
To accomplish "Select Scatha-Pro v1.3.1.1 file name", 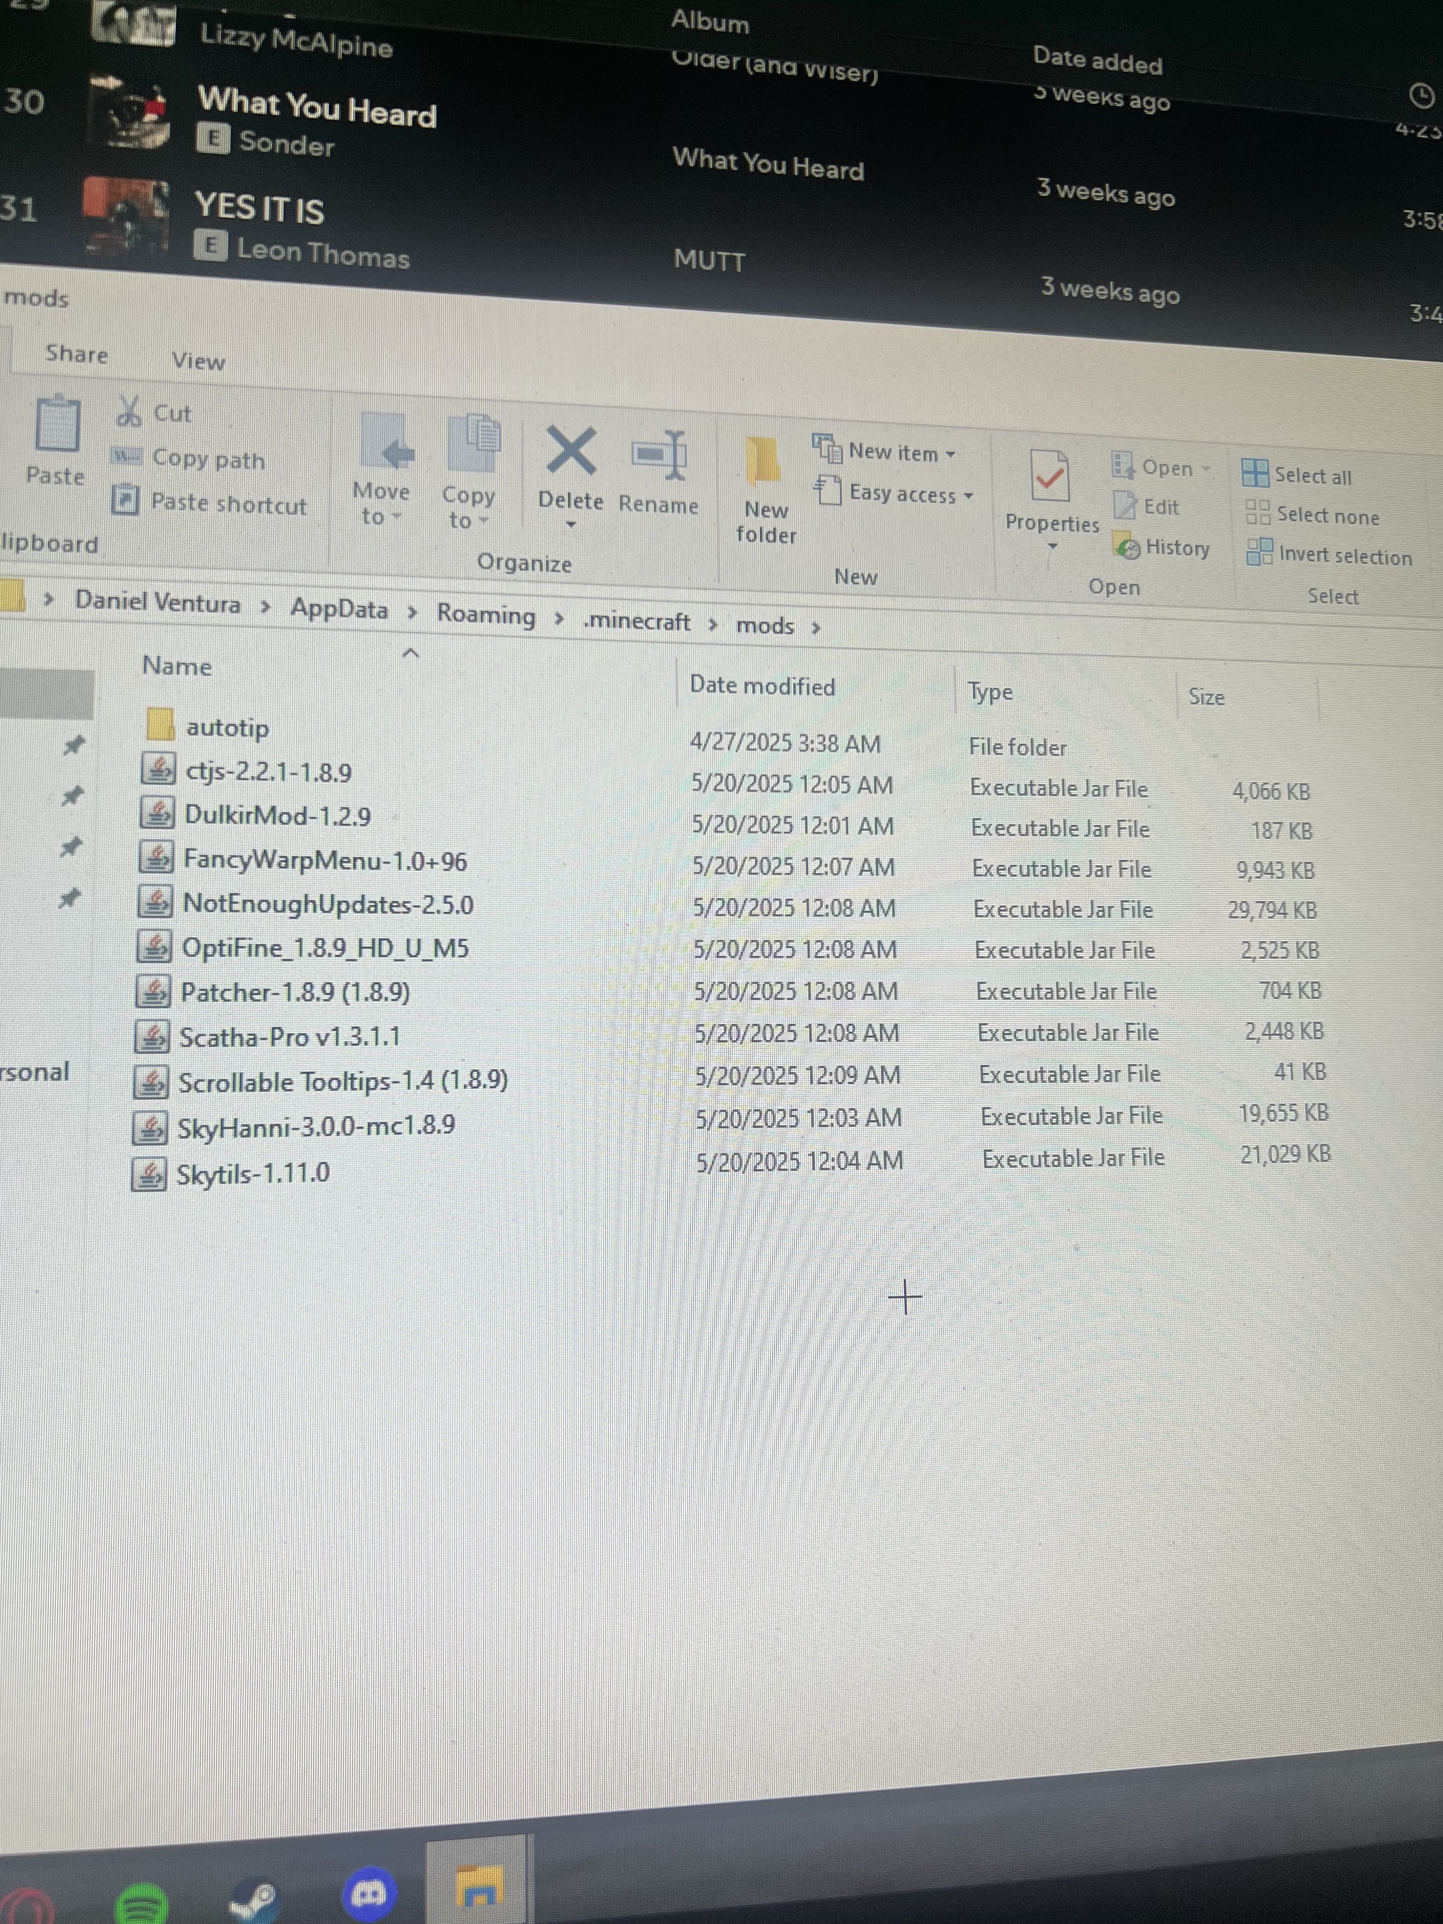I will 290,1038.
